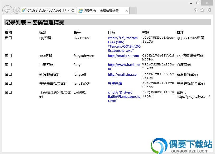Click the yxdj001 account cell
This screenshot has width=215, height=154.
coord(80,93)
